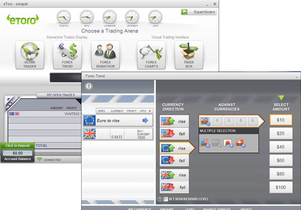The width and height of the screenshot is (301, 210).
Task: Open help for Risk/Reward Level
Action: click(160, 199)
